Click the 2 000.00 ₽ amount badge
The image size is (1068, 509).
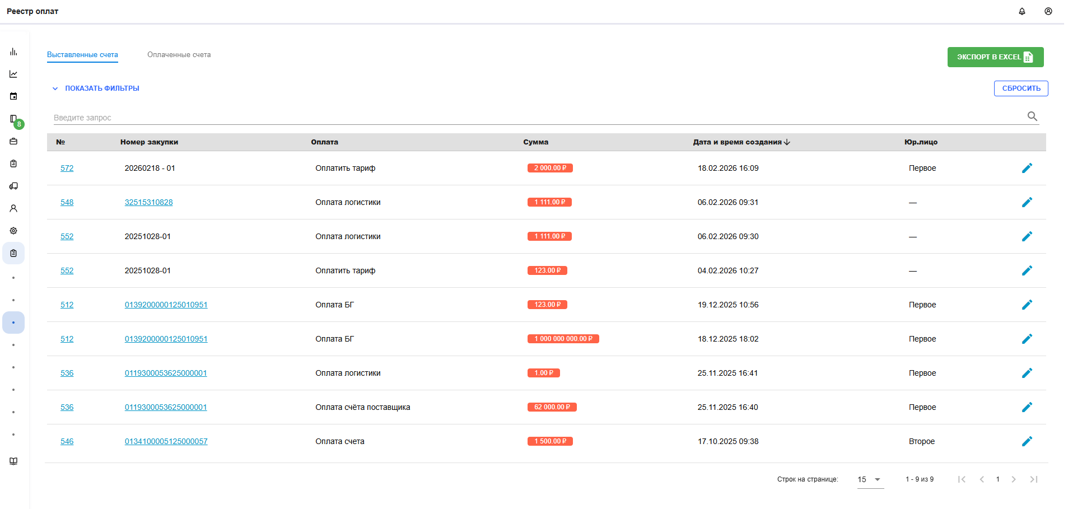(550, 168)
